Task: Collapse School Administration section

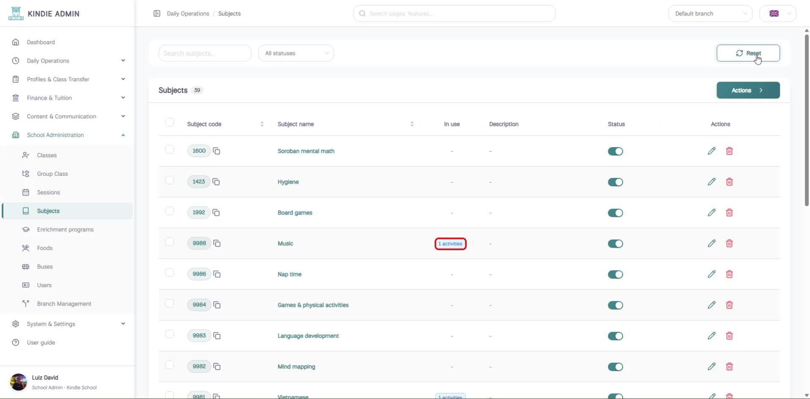Action: pyautogui.click(x=68, y=135)
